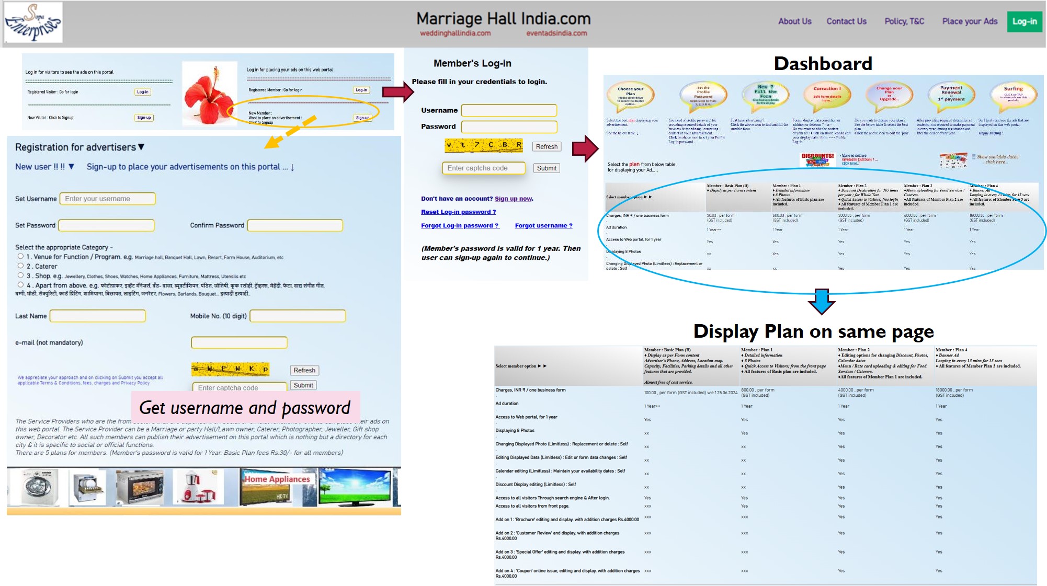Open the About Us menu item
Viewport: 1047px width, 586px height.
(794, 21)
